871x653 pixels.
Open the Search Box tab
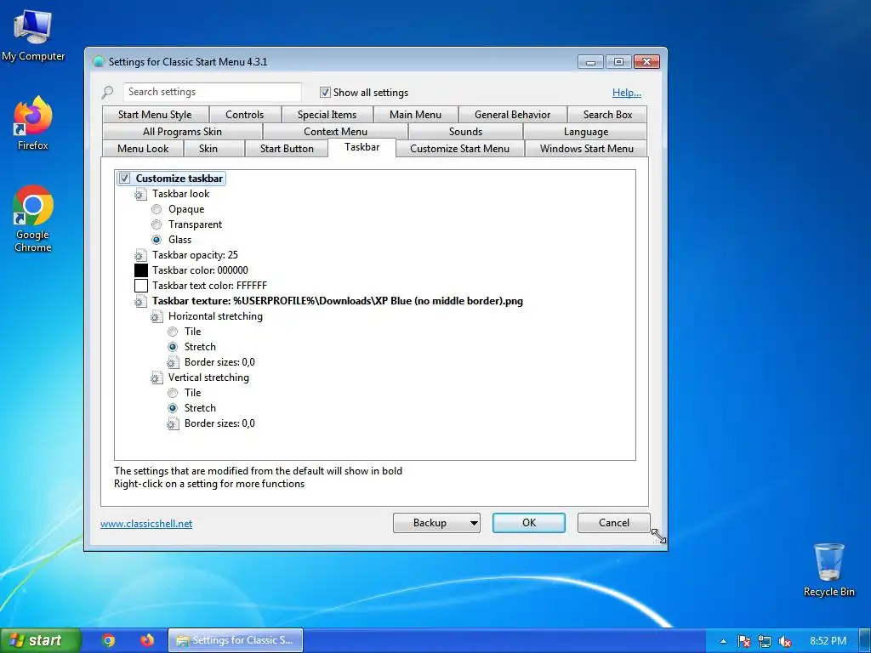click(607, 115)
